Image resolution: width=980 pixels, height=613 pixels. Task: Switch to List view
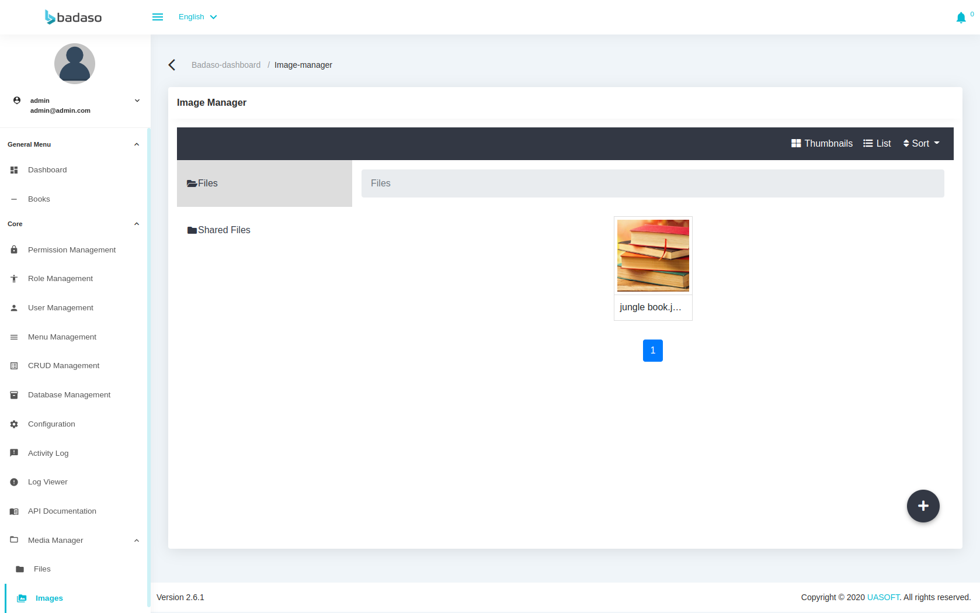(x=877, y=144)
